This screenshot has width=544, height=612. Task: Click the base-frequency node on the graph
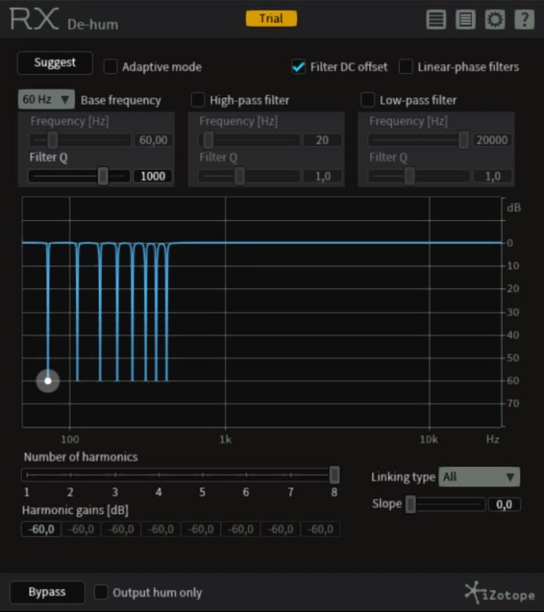(x=48, y=381)
